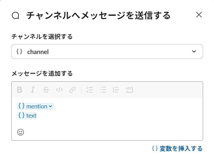Screen dimensions: 214x162
Task: Insert a code block
Action: 129,90
